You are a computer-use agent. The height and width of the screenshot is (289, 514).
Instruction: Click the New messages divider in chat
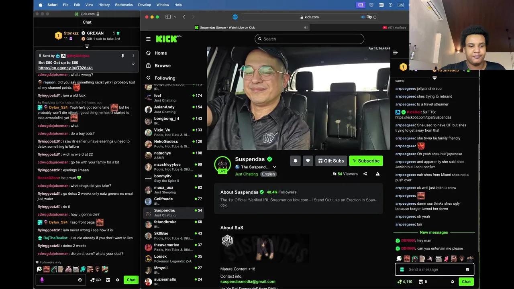[434, 232]
